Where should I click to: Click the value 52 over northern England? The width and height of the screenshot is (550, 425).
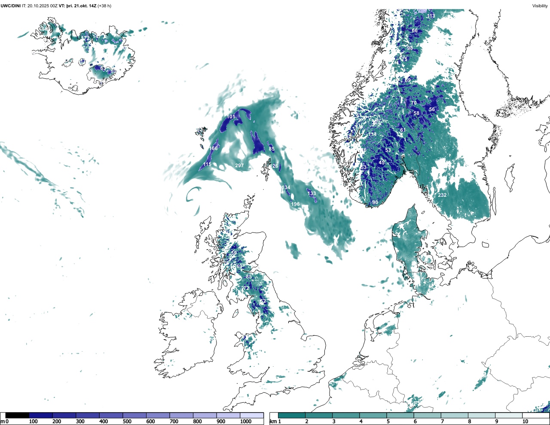click(x=263, y=302)
